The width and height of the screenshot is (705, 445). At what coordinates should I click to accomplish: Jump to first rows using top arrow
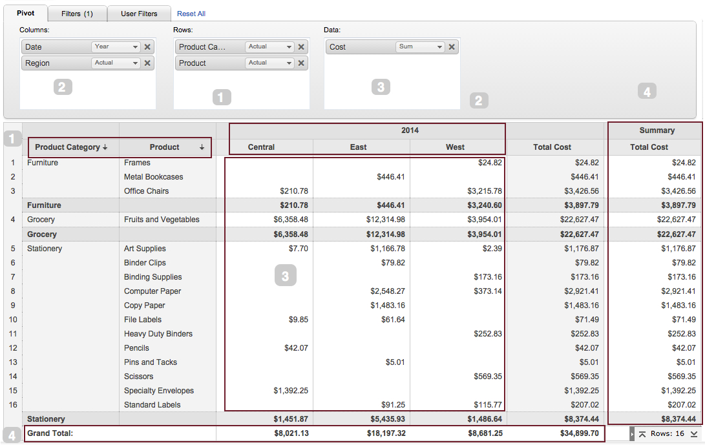pos(642,434)
